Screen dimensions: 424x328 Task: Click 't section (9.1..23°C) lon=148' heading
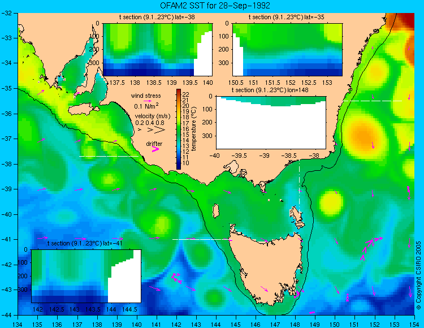(x=270, y=90)
